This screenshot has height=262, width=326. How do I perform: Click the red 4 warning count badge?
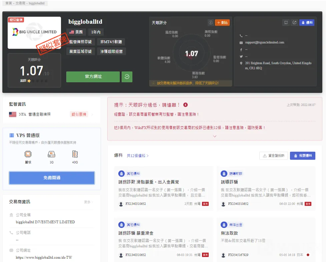click(185, 105)
